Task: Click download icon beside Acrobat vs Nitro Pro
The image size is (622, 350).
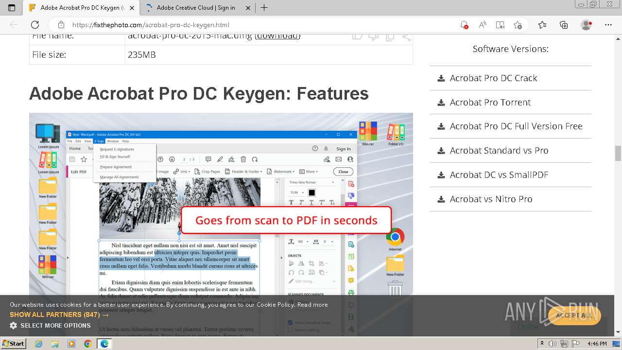Action: [441, 199]
